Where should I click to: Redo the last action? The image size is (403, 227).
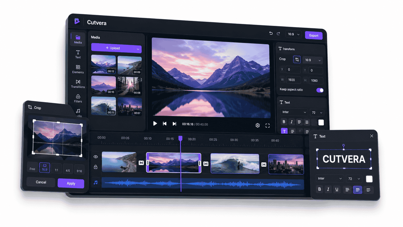click(278, 34)
